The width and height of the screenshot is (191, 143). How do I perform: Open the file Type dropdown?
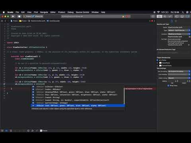point(179,30)
